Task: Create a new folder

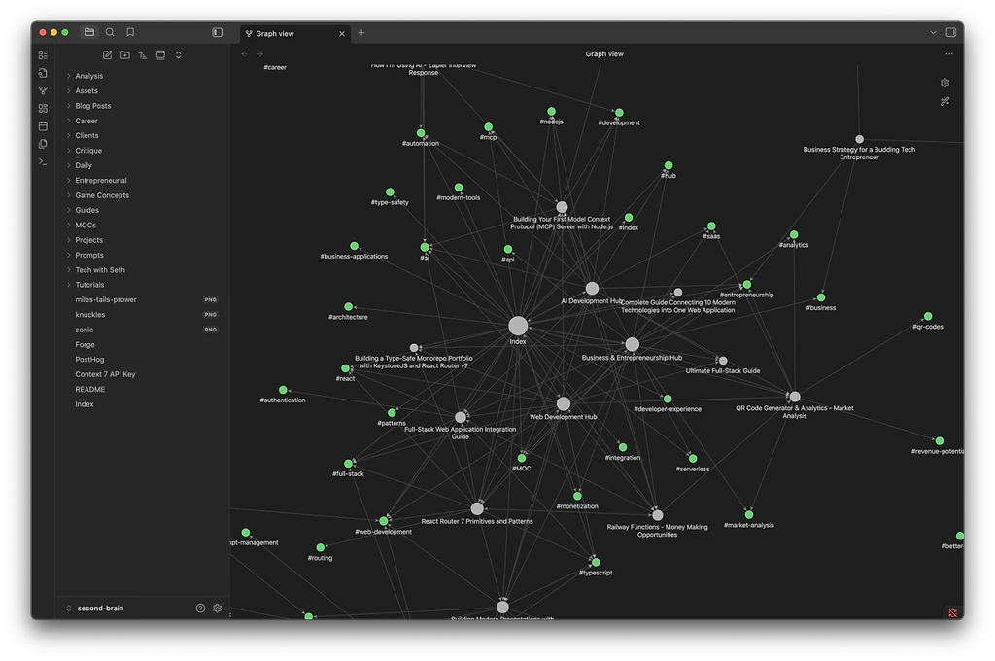Action: click(125, 55)
